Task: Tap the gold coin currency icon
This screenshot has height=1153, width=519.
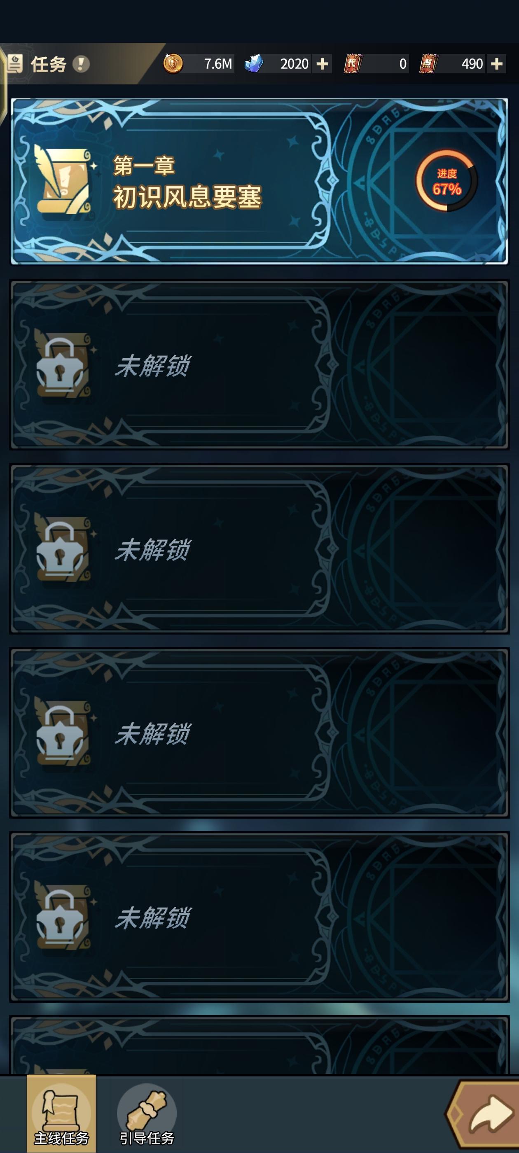Action: point(173,63)
